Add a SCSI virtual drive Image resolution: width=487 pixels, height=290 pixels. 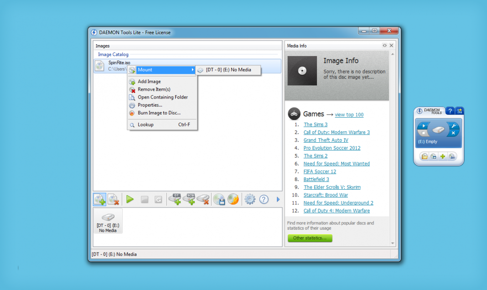tap(189, 199)
